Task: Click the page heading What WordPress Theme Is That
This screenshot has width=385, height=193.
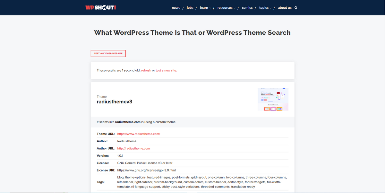Action: pos(193,32)
